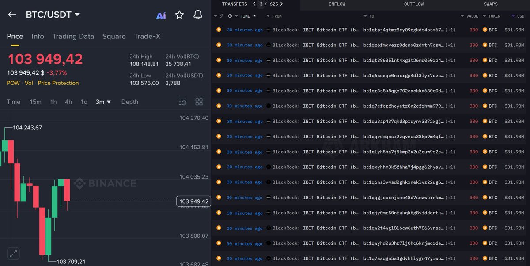Open the technical indicators icon above the chart

point(182,102)
